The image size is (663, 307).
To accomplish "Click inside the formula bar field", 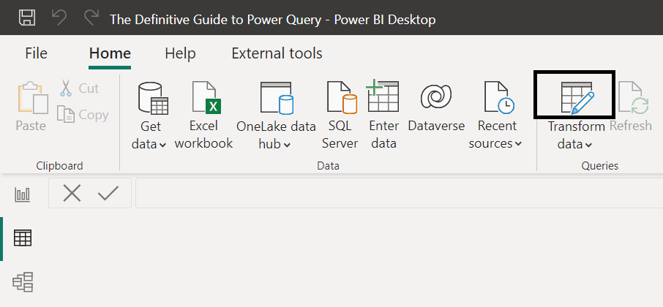I will tap(395, 193).
